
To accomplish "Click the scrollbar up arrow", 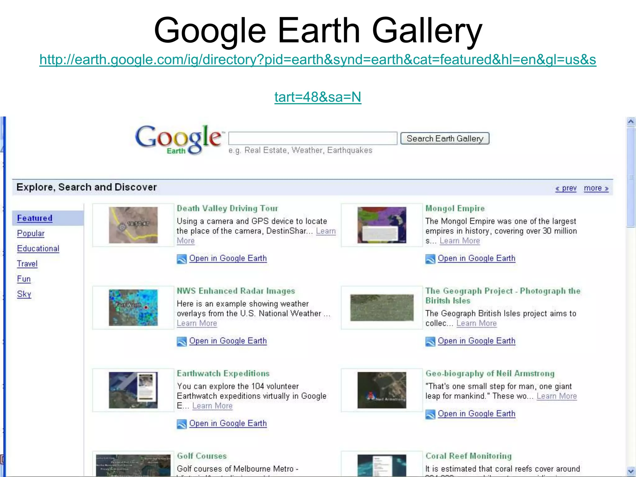I will point(631,121).
